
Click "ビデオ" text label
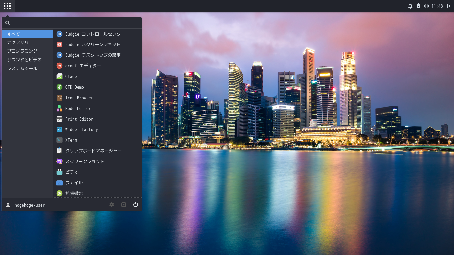[72, 172]
